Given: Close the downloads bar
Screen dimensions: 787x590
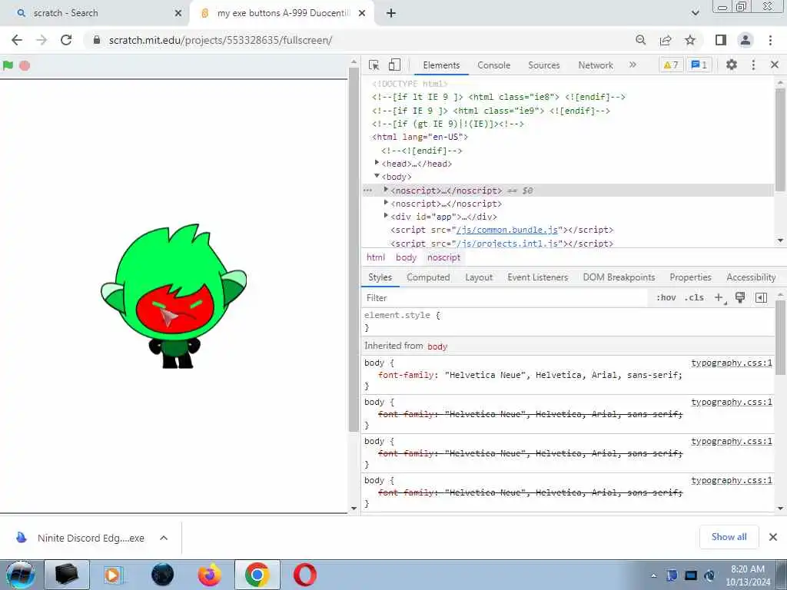Looking at the screenshot, I should click(773, 537).
